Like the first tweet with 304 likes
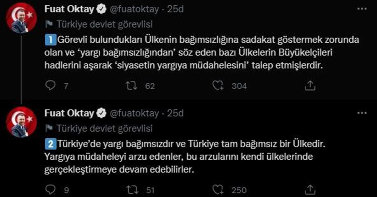Screen dimensions: 377x197 [218, 86]
